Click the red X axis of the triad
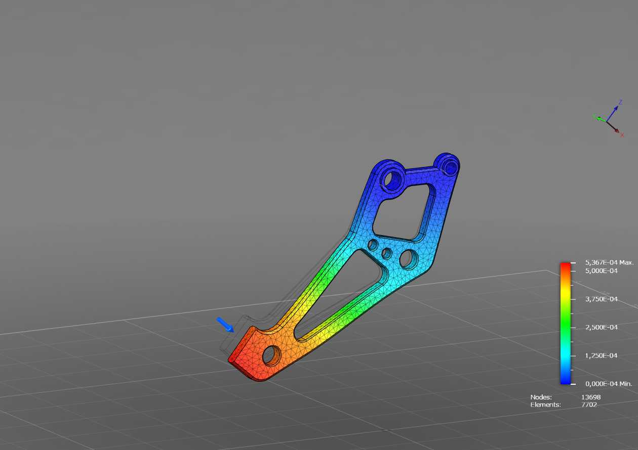Viewport: 638px width, 450px height. 614,128
